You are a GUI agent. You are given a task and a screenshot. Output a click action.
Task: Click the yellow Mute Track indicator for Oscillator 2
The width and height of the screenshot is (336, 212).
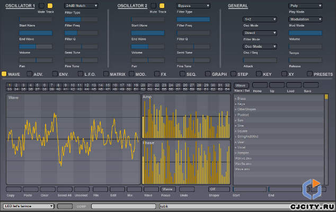[x=162, y=6]
